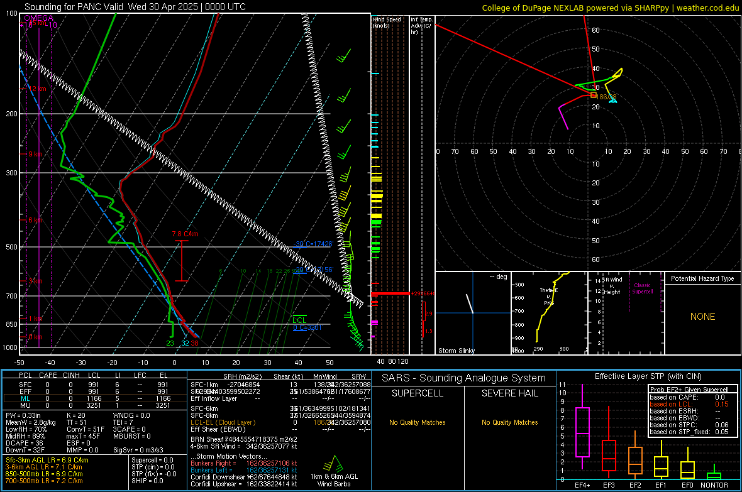The width and height of the screenshot is (742, 492).
Task: Select the EFF parcel row
Action: point(95,391)
